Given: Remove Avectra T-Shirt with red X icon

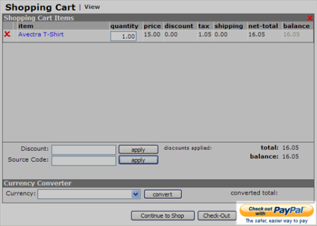Looking at the screenshot, I should coord(7,34).
